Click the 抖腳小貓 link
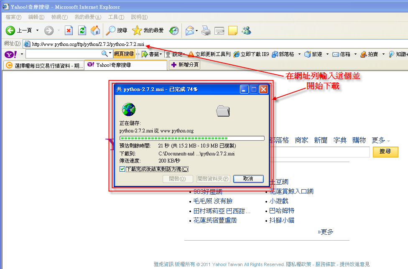This screenshot has width=408, height=269. (x=282, y=221)
